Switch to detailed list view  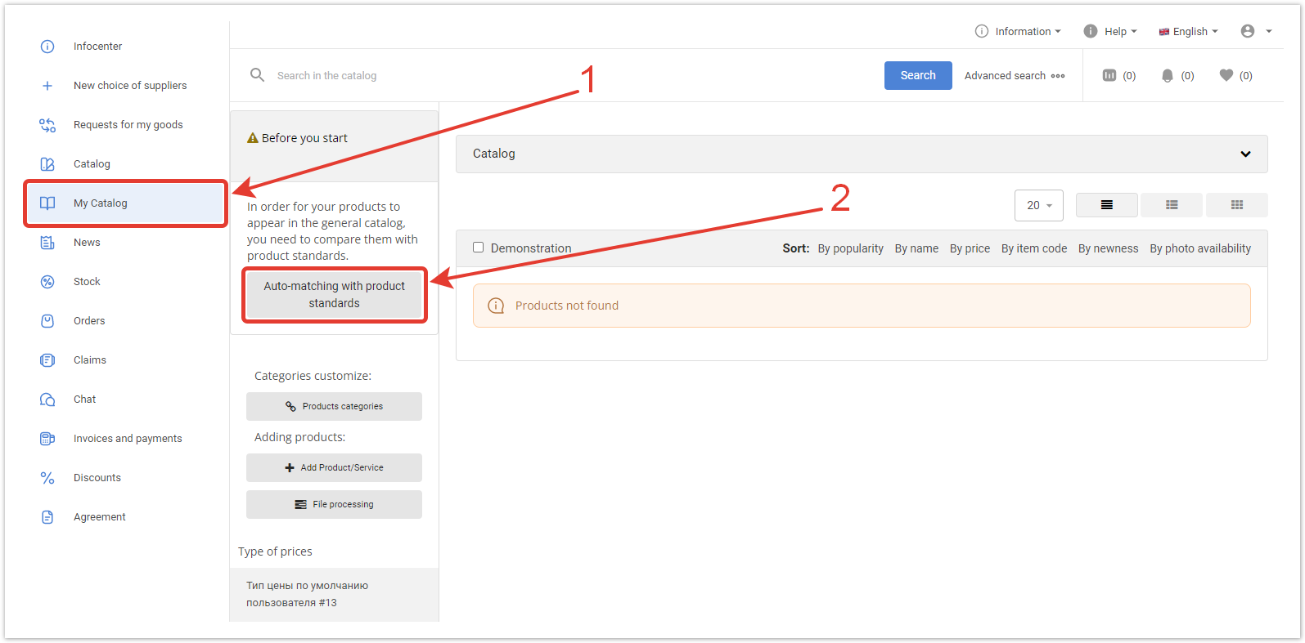pos(1172,205)
